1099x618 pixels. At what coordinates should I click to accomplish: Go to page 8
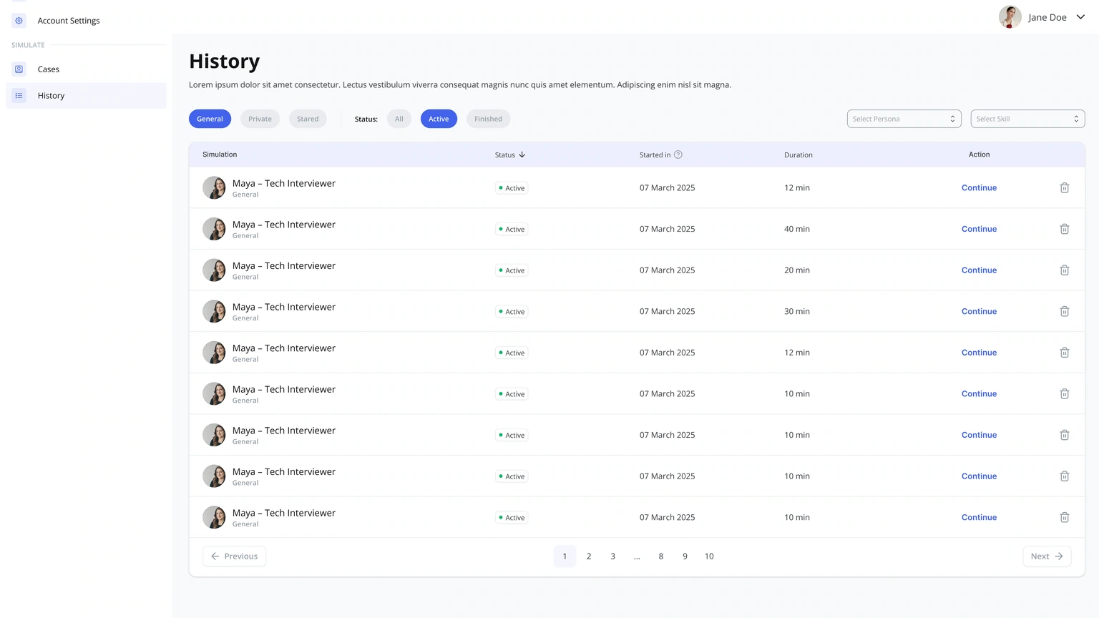pos(661,556)
